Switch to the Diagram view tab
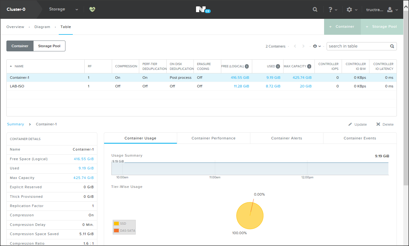This screenshot has height=246, width=409. [x=42, y=27]
